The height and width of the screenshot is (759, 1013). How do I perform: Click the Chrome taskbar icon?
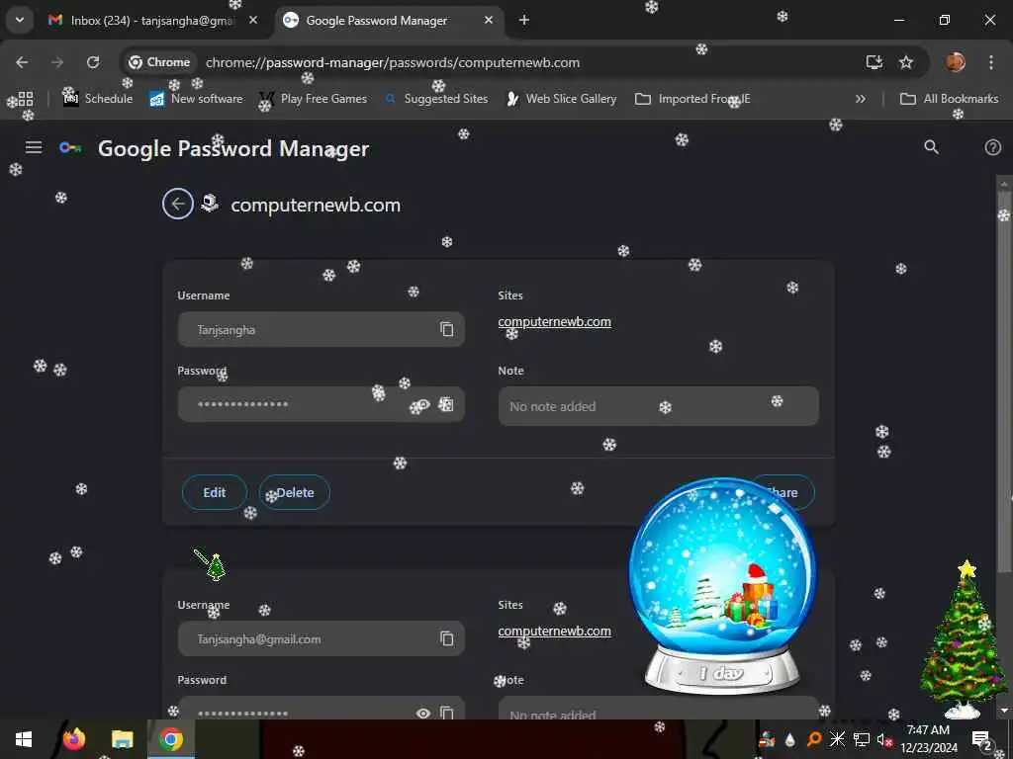click(170, 739)
